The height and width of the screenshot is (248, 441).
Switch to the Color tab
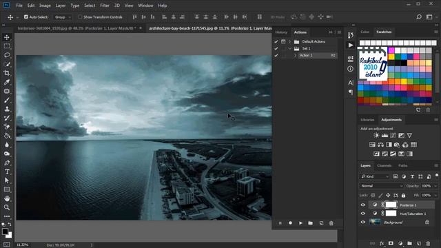[365, 32]
